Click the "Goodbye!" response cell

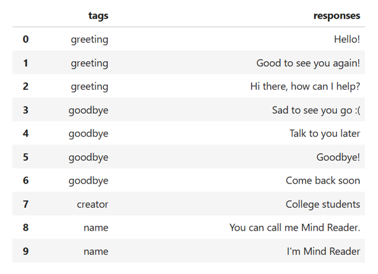coord(338,157)
